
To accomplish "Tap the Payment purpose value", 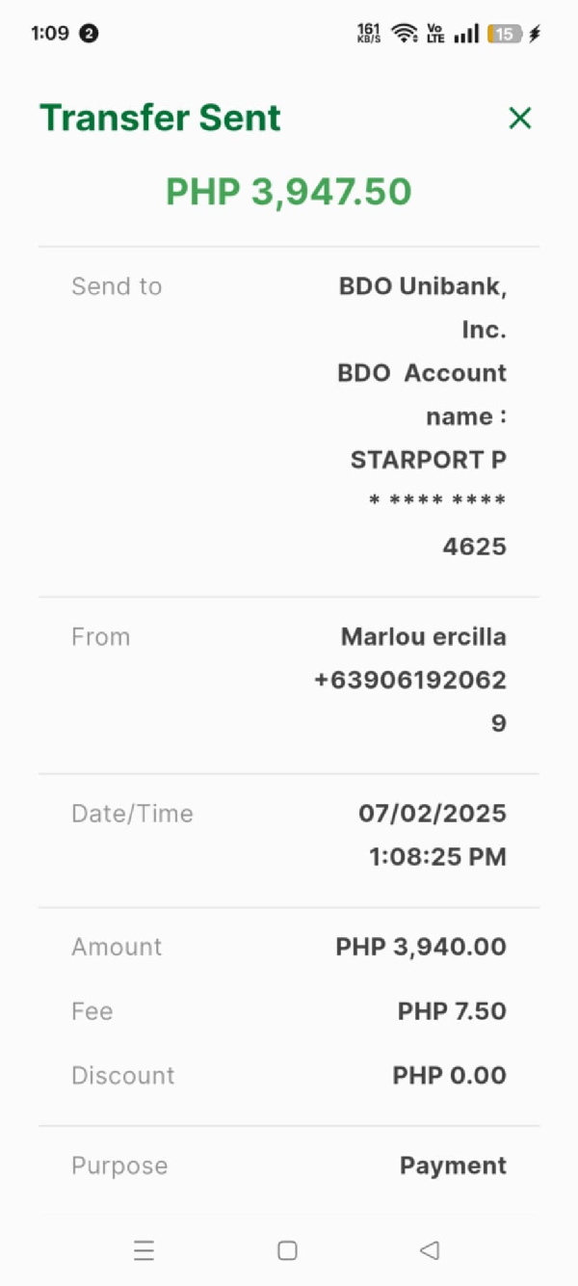I will pos(453,1165).
